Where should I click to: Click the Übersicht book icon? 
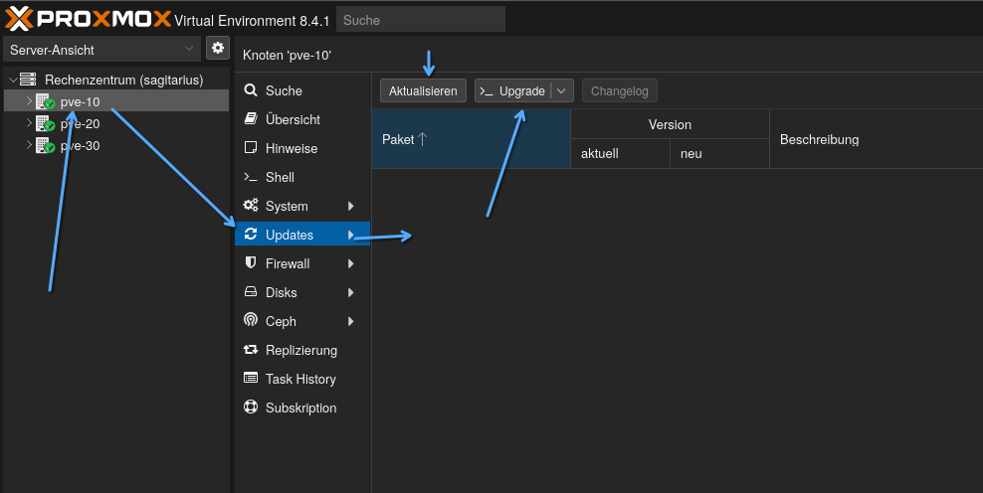pyautogui.click(x=250, y=118)
